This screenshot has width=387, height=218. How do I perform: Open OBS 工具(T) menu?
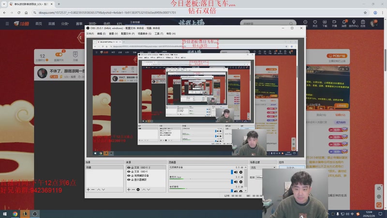159,33
